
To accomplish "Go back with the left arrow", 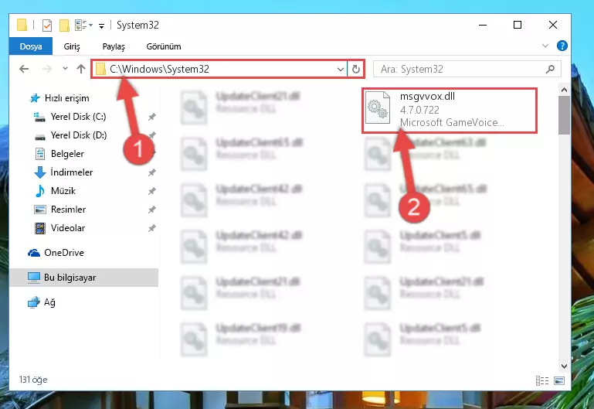I will coord(24,69).
